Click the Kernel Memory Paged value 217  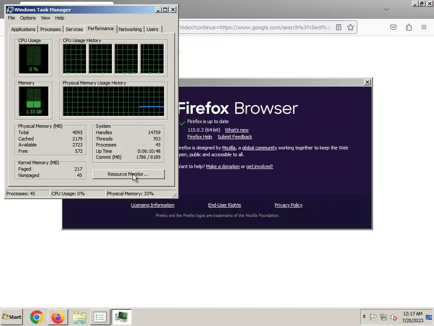tap(78, 169)
